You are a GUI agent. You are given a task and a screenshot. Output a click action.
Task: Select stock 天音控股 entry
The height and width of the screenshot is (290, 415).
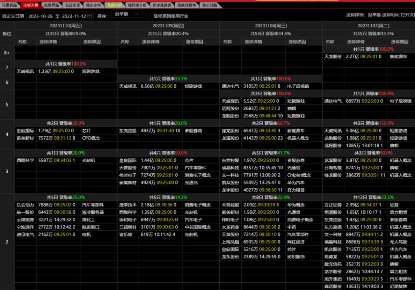(x=230, y=205)
